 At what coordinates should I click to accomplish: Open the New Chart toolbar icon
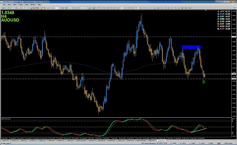pyautogui.click(x=3, y=8)
